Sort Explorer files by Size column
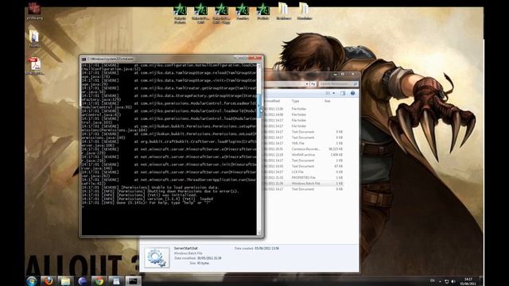Image resolution: width=509 pixels, height=286 pixels. [327, 101]
